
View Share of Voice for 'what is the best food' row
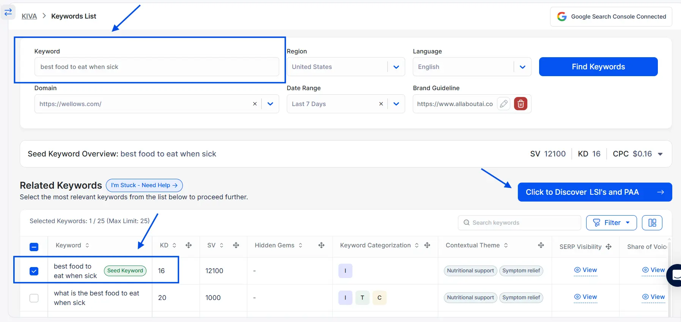coord(653,297)
